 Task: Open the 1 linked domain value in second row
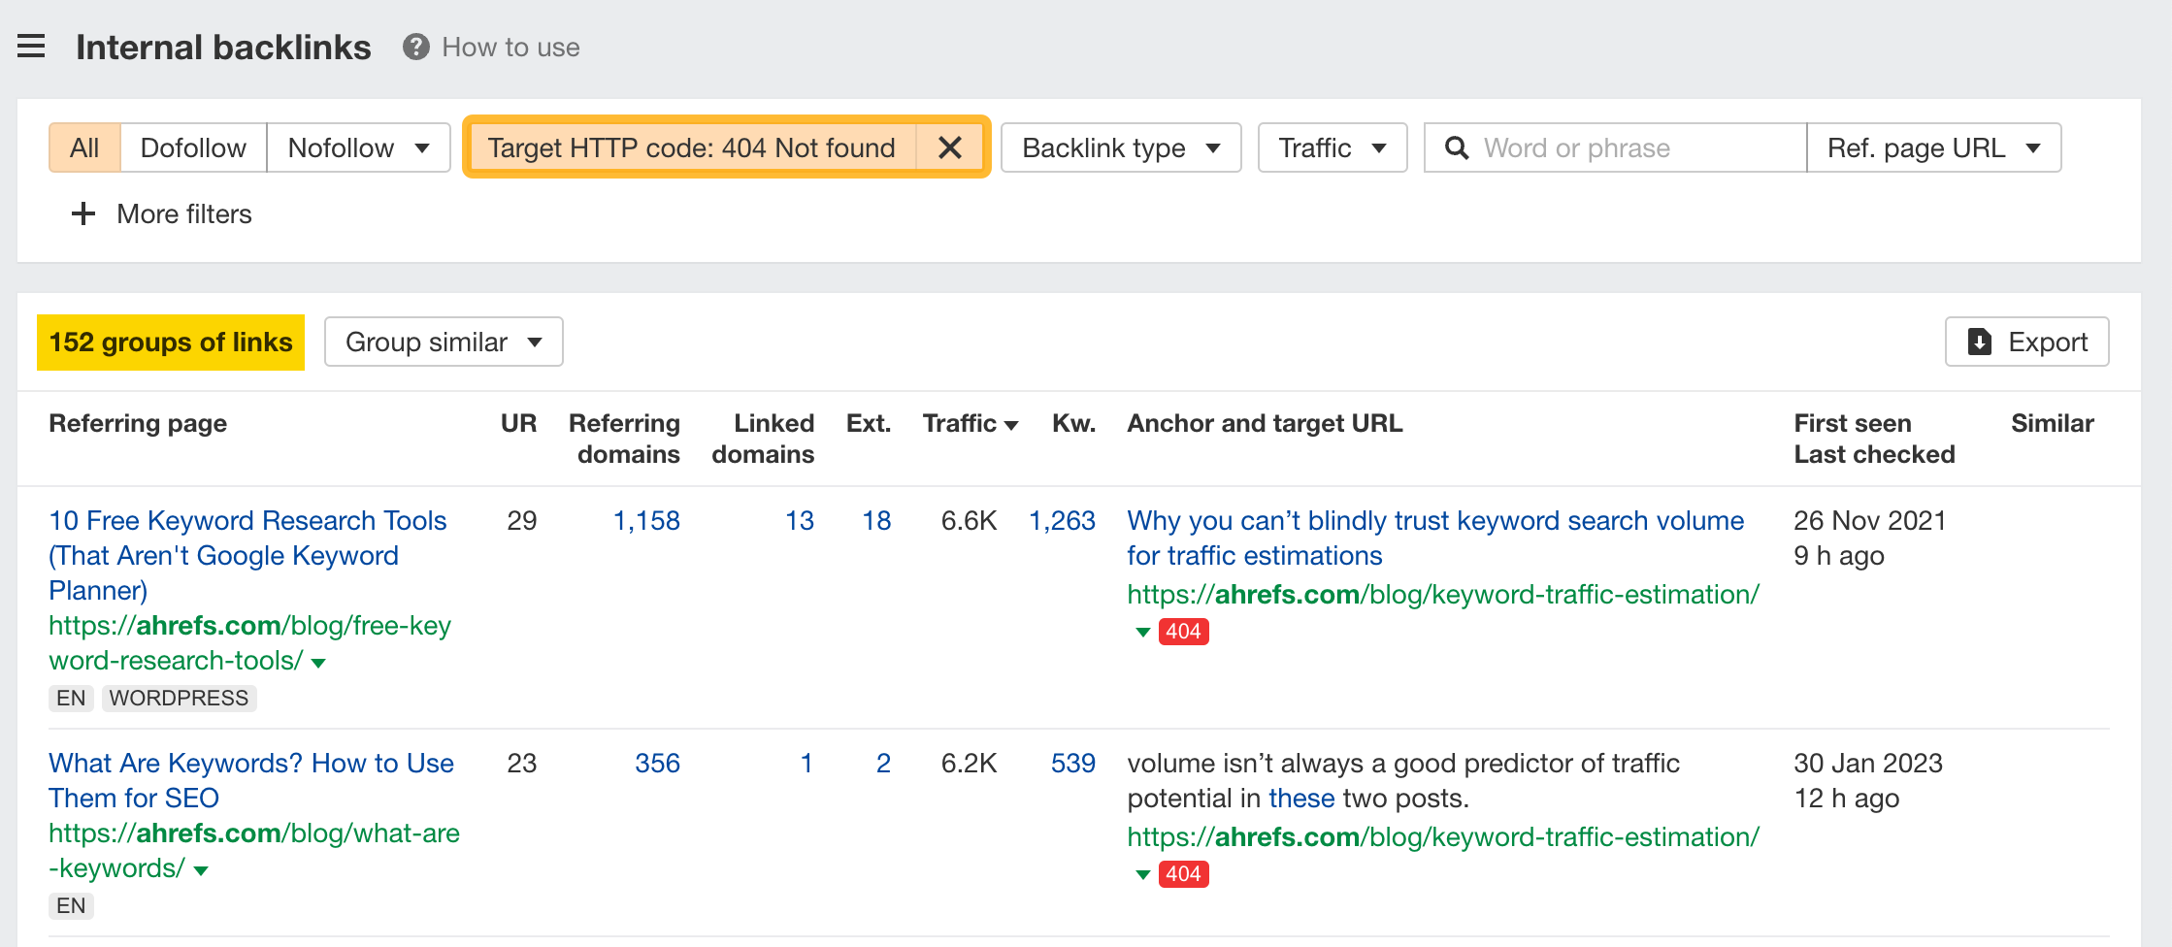[806, 763]
